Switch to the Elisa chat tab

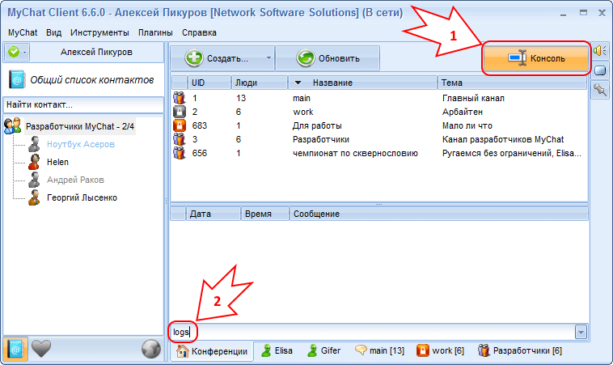click(277, 351)
